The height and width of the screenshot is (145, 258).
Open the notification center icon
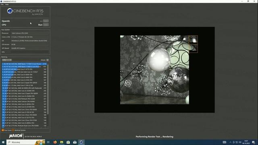tap(254, 142)
